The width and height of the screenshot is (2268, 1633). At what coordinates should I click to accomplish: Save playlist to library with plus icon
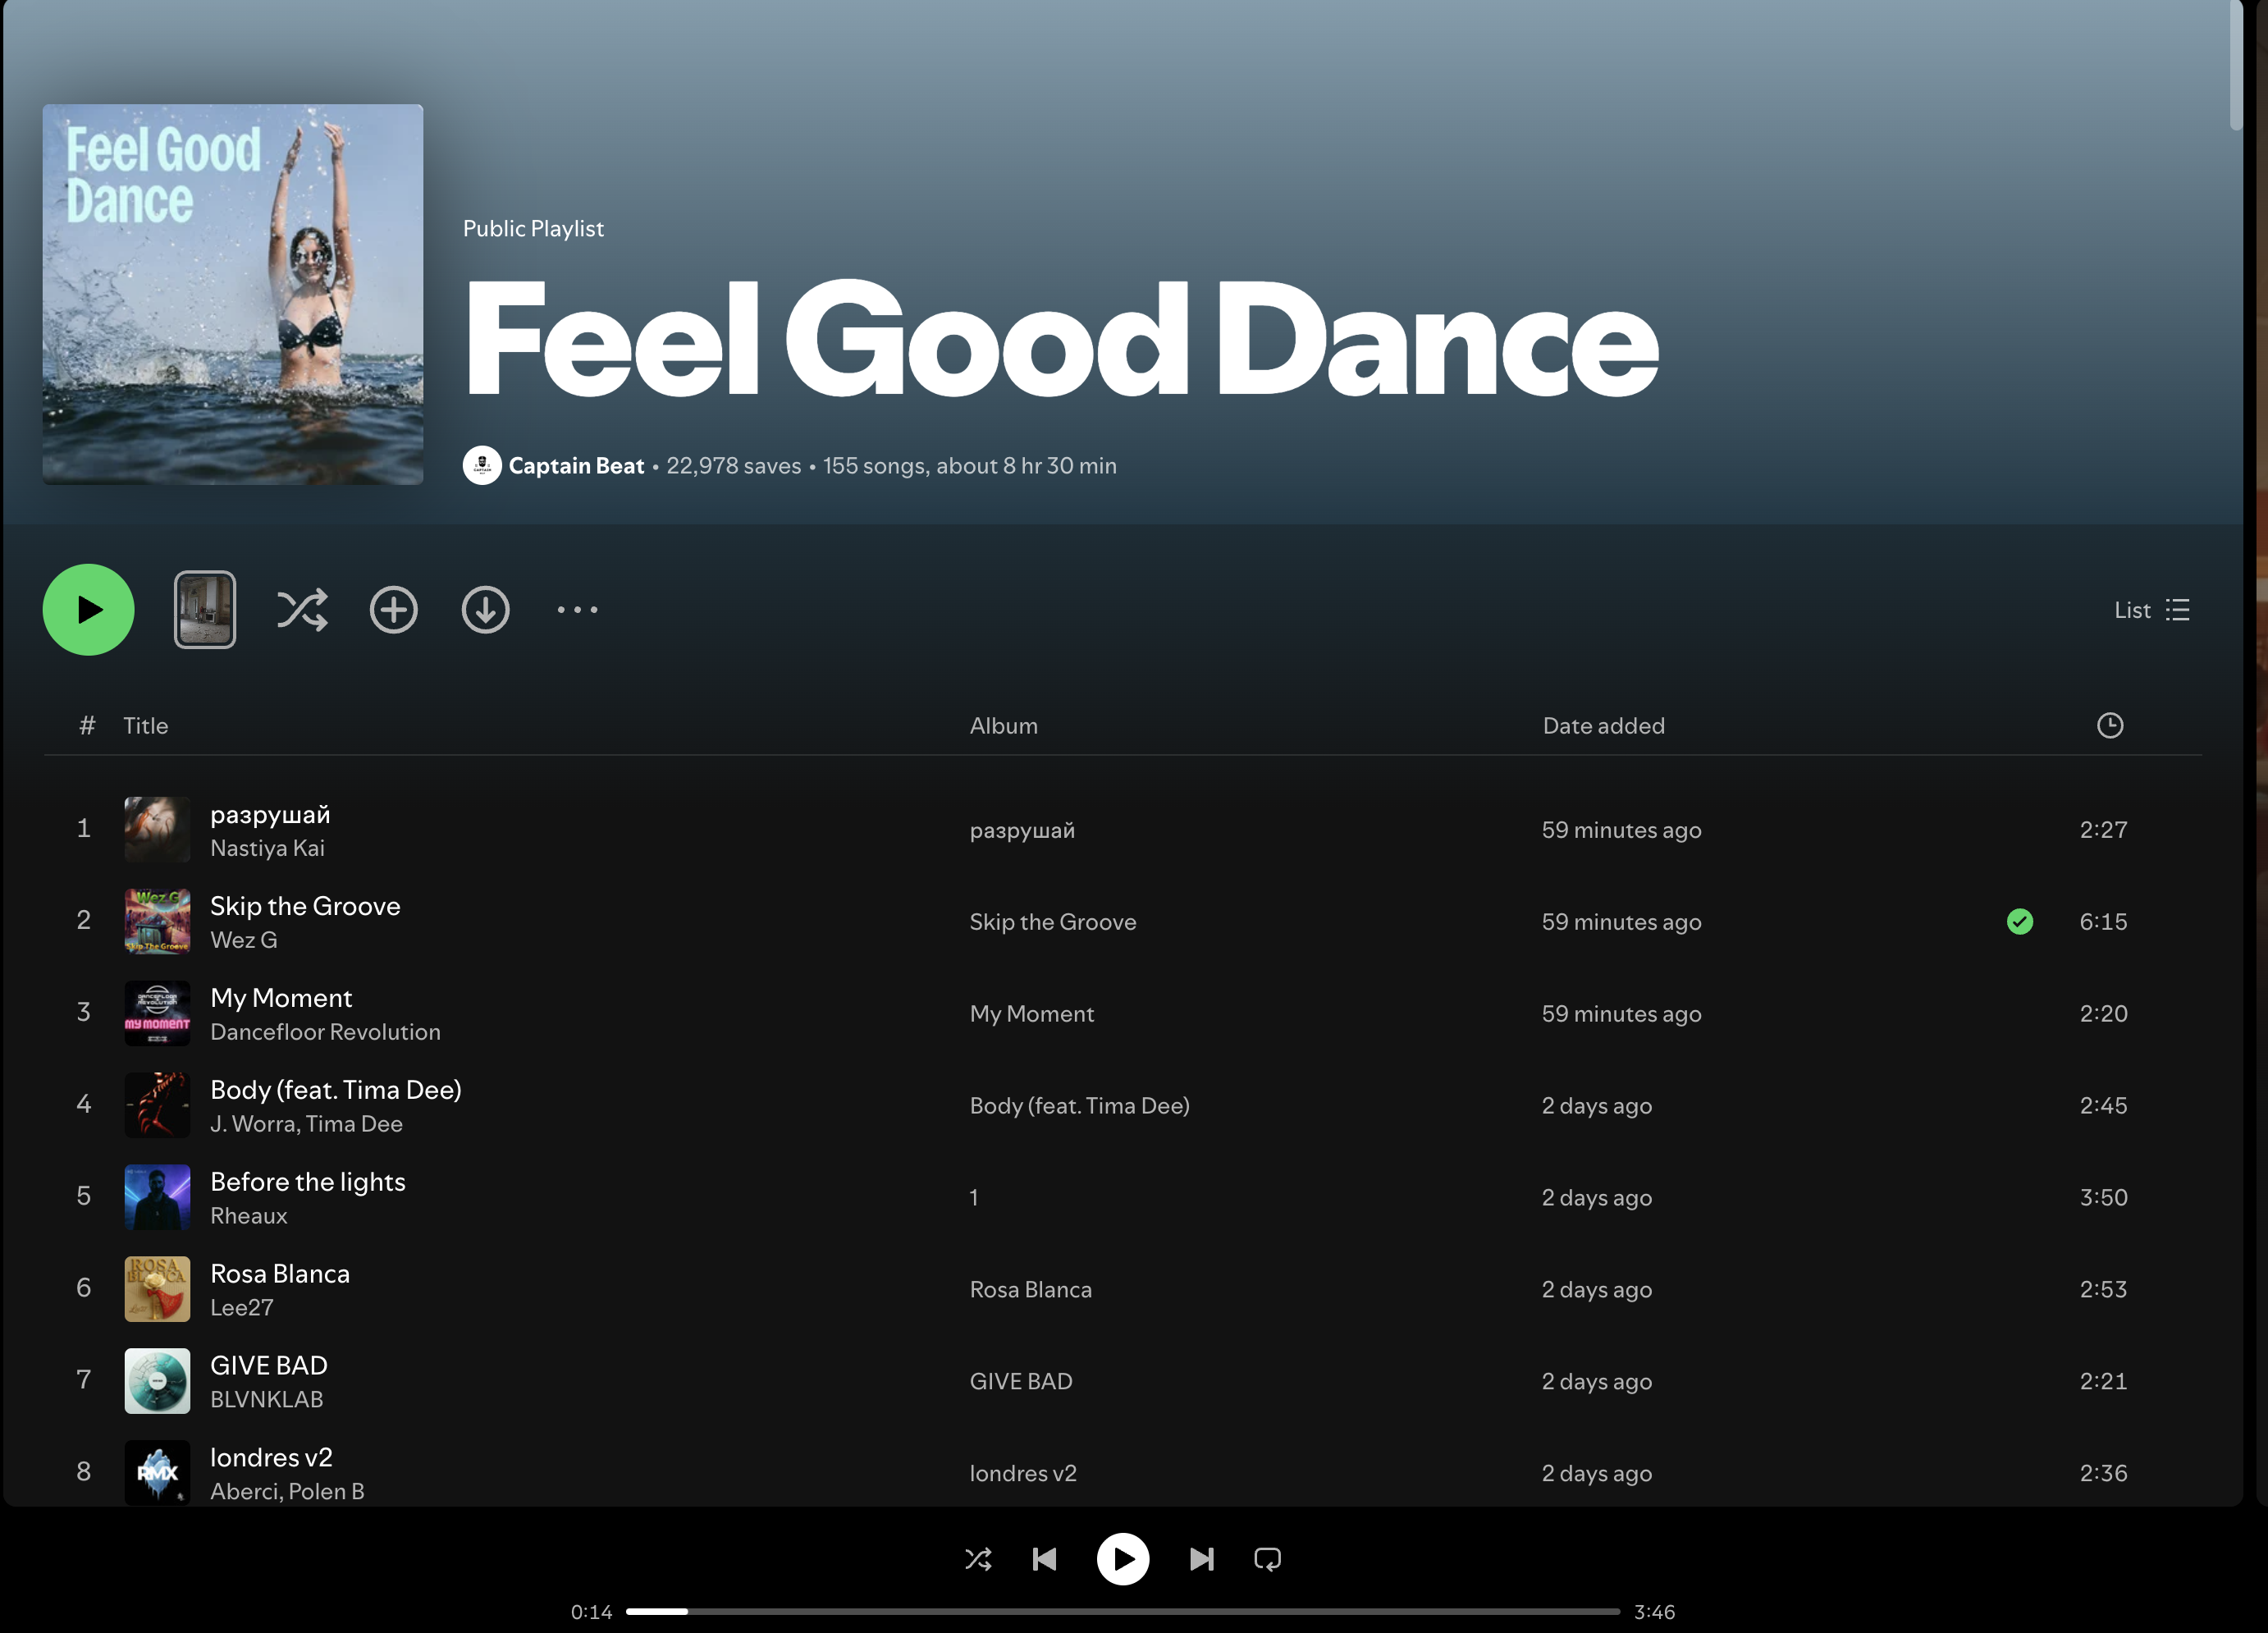(x=394, y=610)
